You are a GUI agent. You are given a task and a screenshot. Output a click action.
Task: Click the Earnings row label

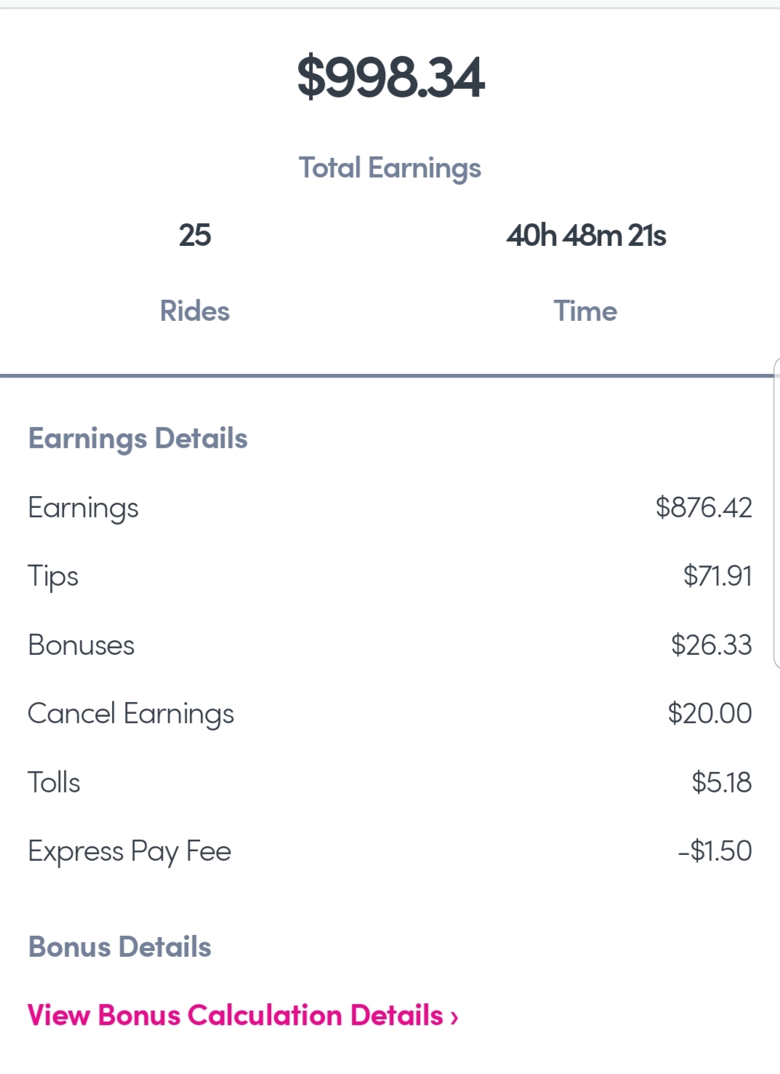pos(84,508)
